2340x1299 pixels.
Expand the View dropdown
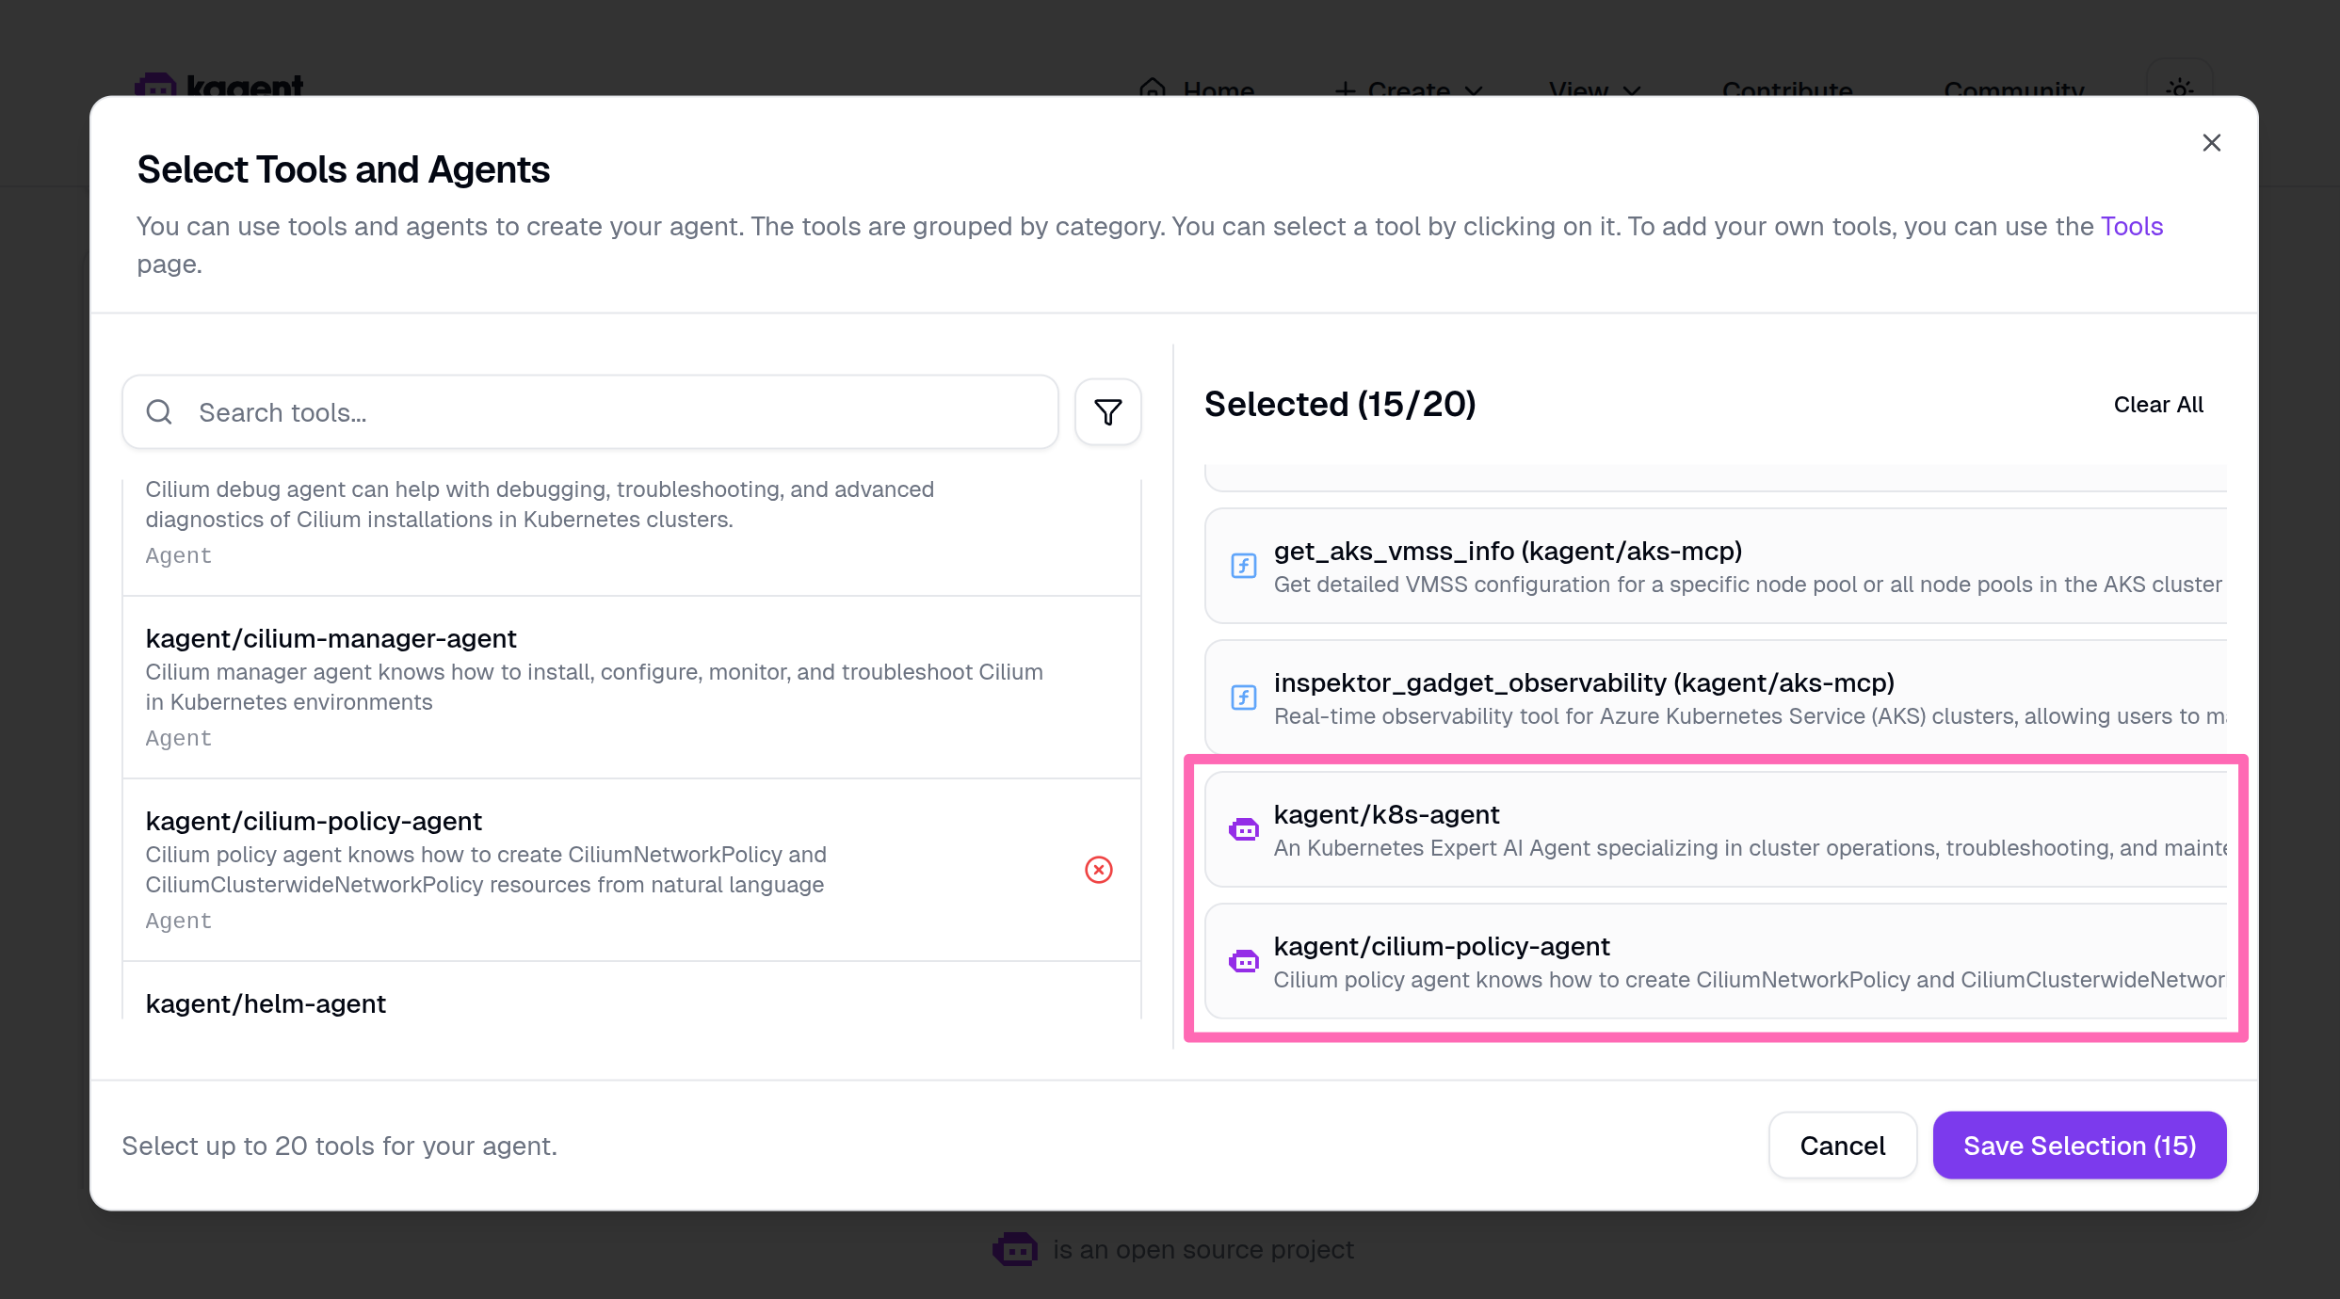coord(1593,89)
